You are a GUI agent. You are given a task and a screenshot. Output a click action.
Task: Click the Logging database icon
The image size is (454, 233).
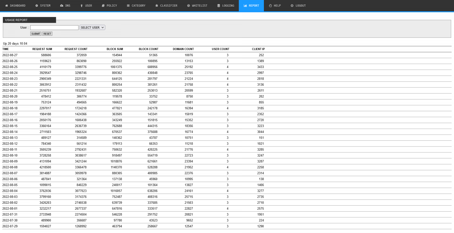click(219, 6)
